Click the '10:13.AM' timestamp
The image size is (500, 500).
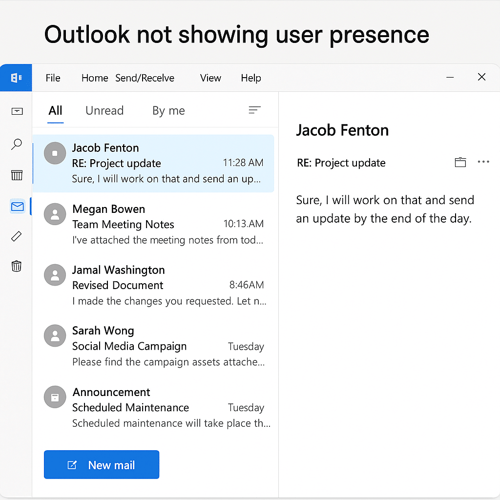243,224
